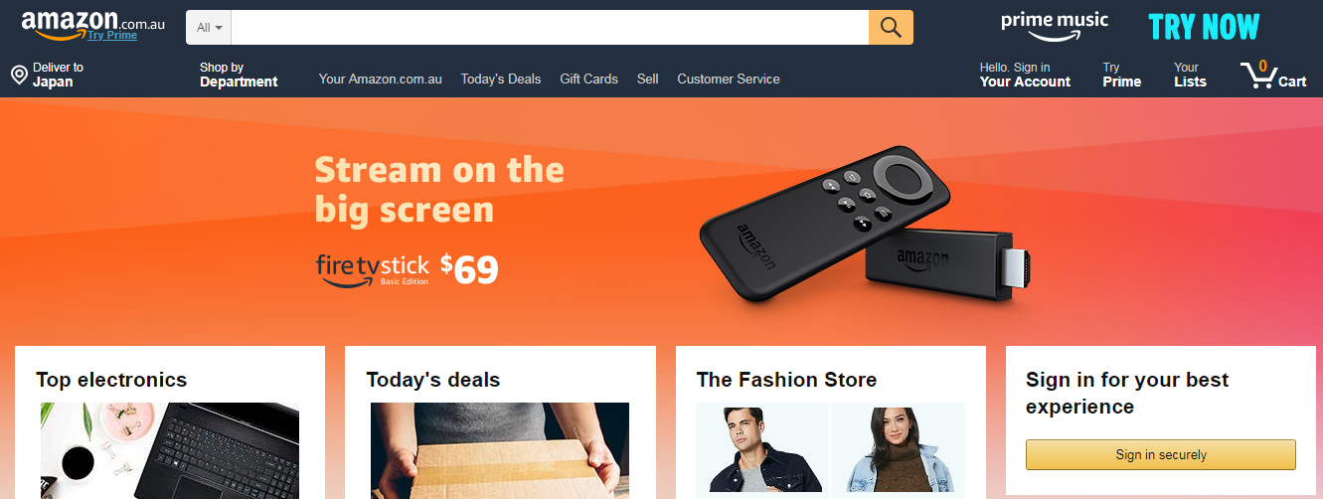Click the Fire TV Stick logo text
The image size is (1323, 499).
[x=373, y=269]
